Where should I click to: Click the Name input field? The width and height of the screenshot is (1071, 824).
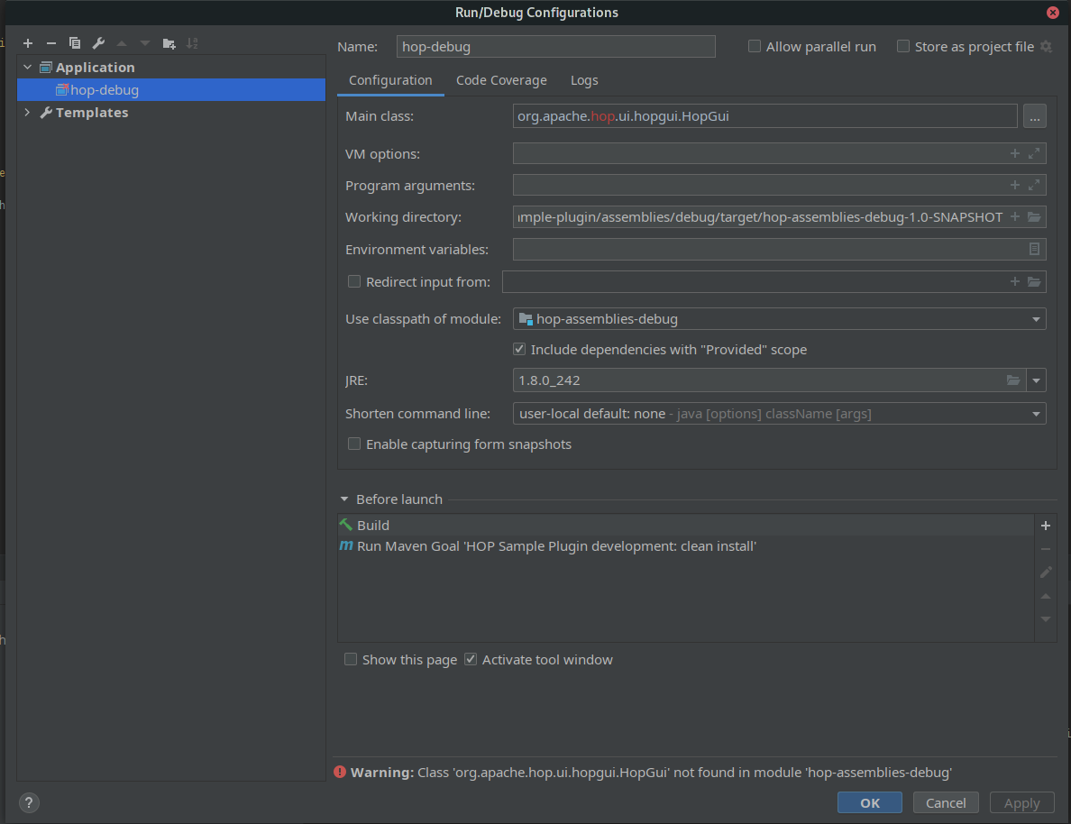[x=555, y=46]
